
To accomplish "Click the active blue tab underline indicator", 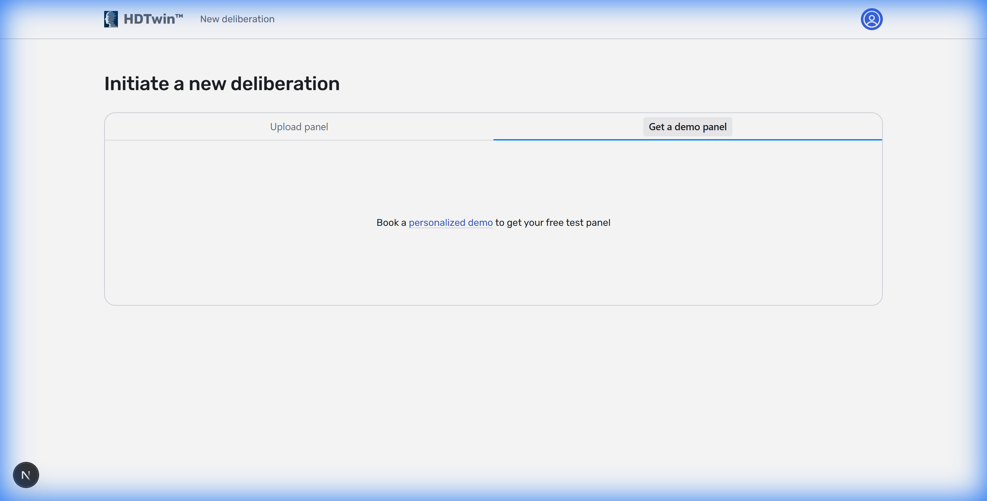I will point(687,140).
